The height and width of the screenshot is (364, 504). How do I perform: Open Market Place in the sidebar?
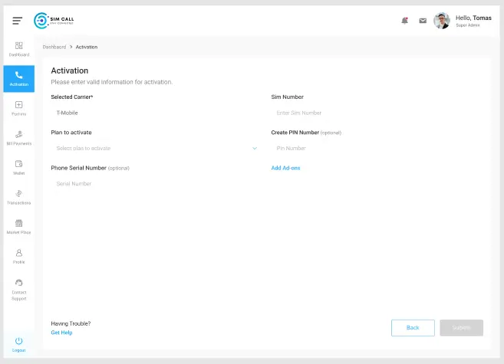pyautogui.click(x=19, y=226)
